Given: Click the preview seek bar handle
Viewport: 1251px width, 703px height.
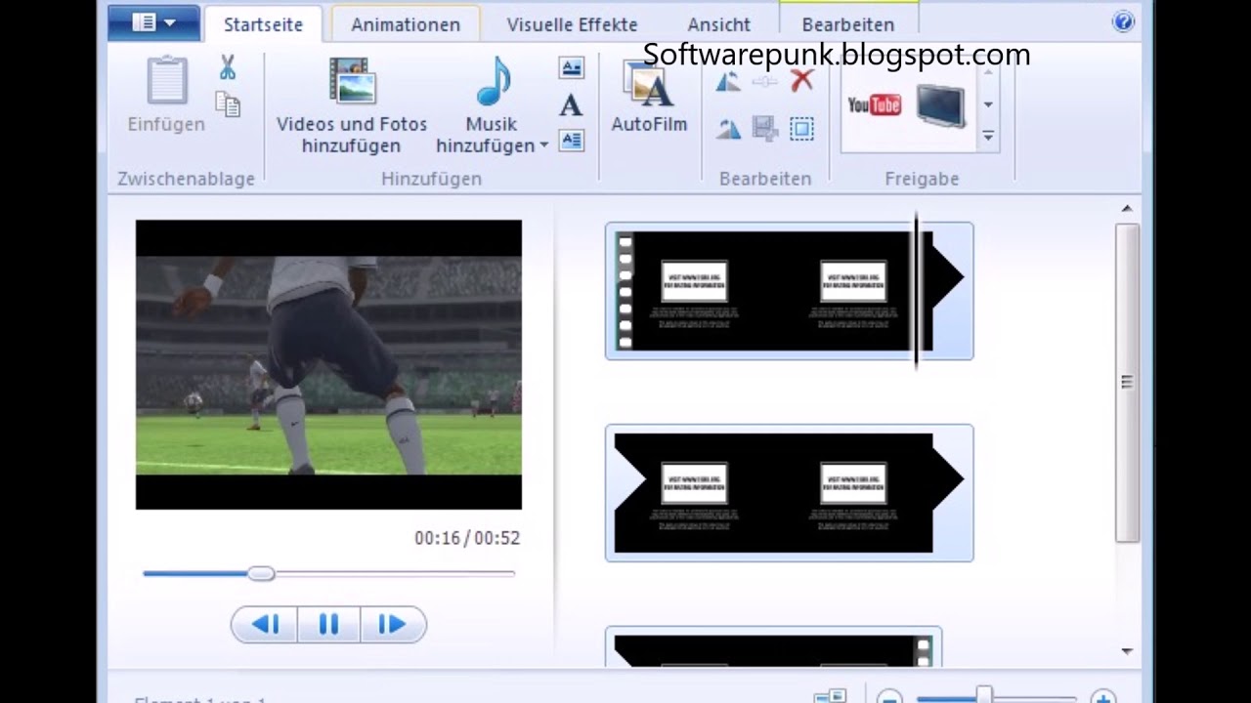Looking at the screenshot, I should (261, 574).
